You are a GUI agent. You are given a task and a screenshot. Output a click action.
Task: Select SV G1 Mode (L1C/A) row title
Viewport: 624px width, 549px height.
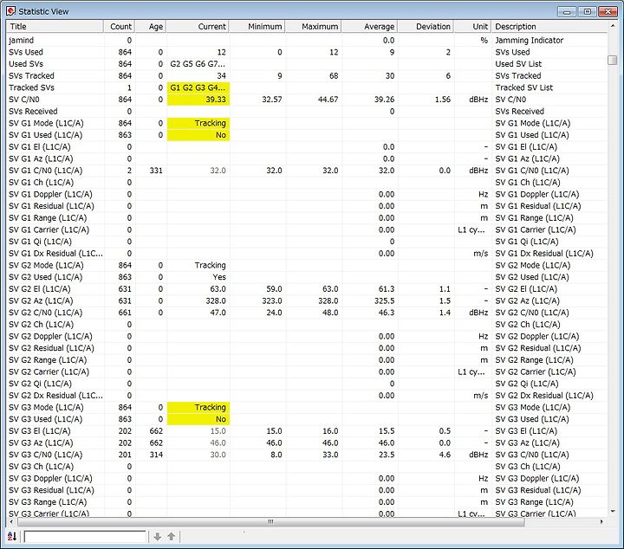pos(46,123)
